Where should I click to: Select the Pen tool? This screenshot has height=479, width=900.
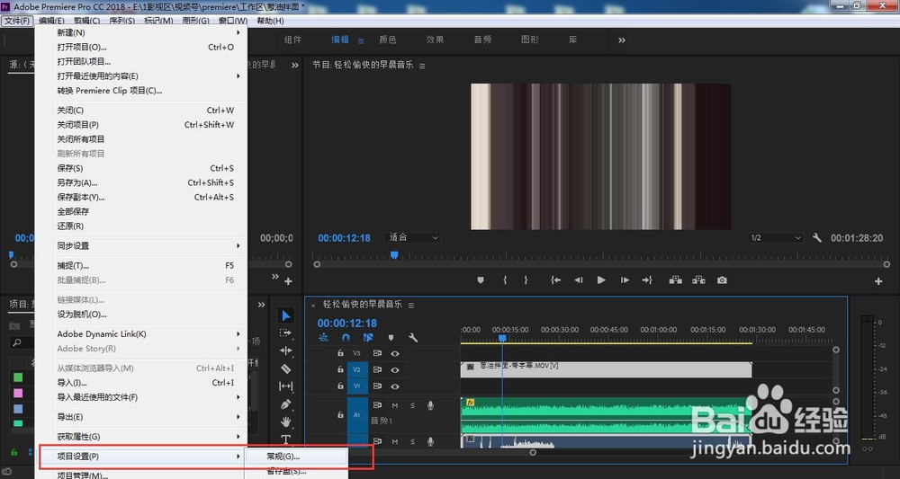point(285,404)
